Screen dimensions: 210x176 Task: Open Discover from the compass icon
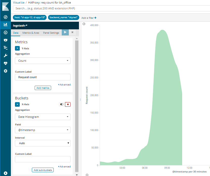[5, 17]
